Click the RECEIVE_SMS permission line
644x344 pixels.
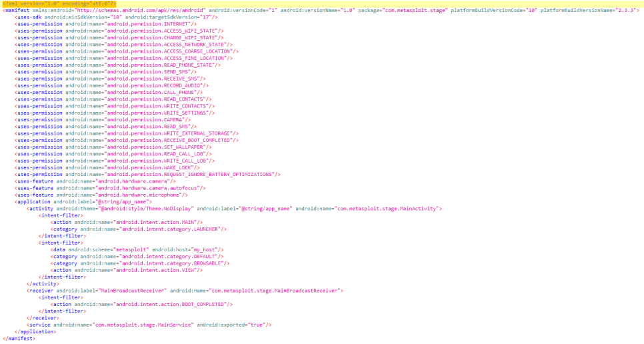click(110, 79)
